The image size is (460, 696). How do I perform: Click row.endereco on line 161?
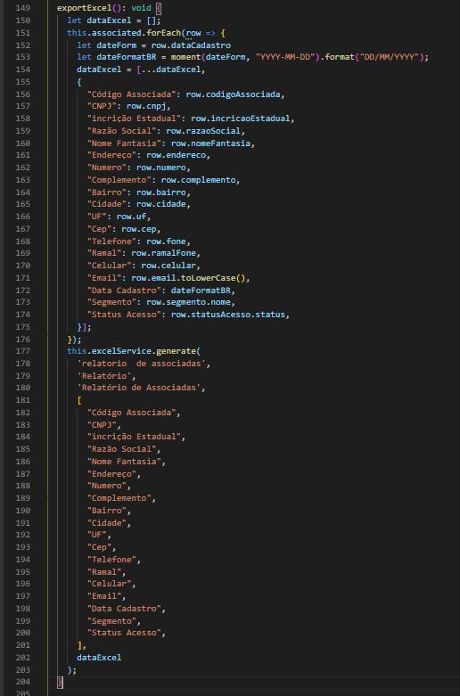tap(176, 155)
